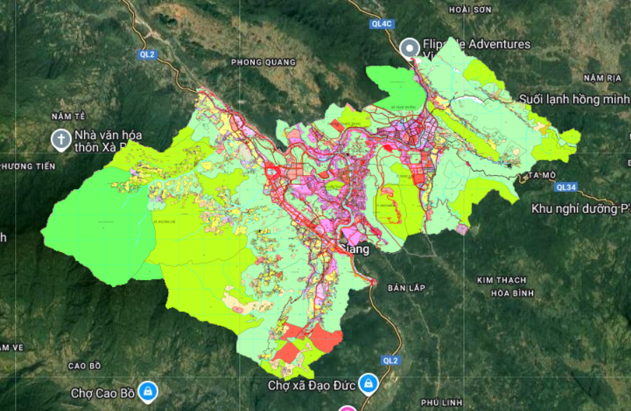The height and width of the screenshot is (411, 631).
Task: Click the Chợ xã Đạo Đức market icon
Action: pyautogui.click(x=368, y=384)
